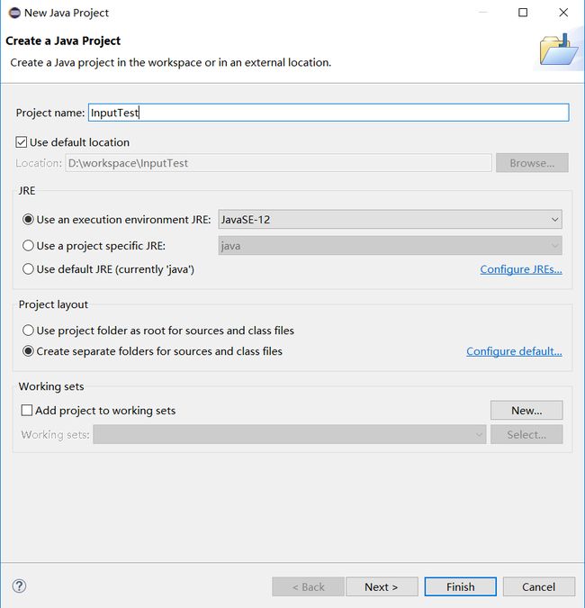Select Use an execution environment JRE option

click(29, 220)
